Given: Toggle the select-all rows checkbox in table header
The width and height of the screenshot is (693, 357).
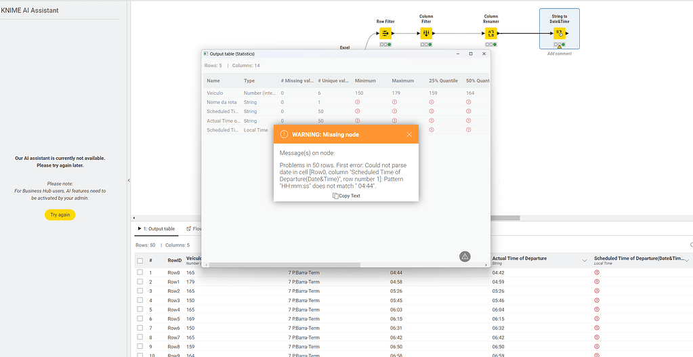Looking at the screenshot, I should pos(140,261).
